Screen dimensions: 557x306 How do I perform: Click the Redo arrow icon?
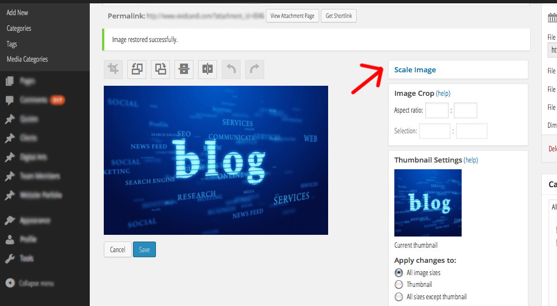click(255, 69)
